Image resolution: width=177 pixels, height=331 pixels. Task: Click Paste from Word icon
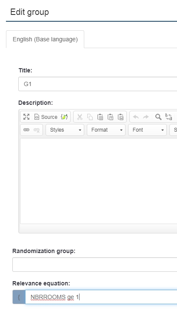click(x=120, y=117)
